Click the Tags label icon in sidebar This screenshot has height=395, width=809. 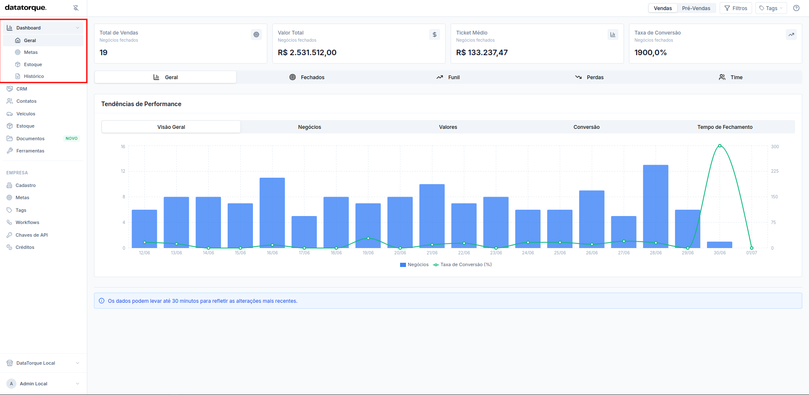[x=9, y=210]
